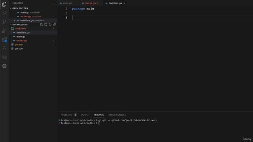Open Explorer more actions ellipsis
This screenshot has height=142, width=253.
pyautogui.click(x=53, y=3)
